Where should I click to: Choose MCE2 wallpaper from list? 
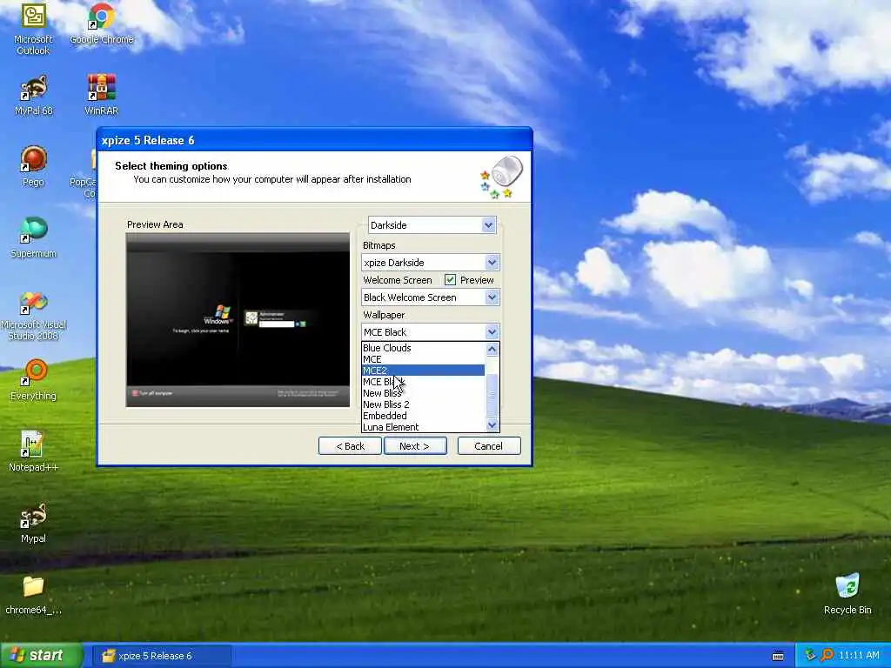point(424,371)
